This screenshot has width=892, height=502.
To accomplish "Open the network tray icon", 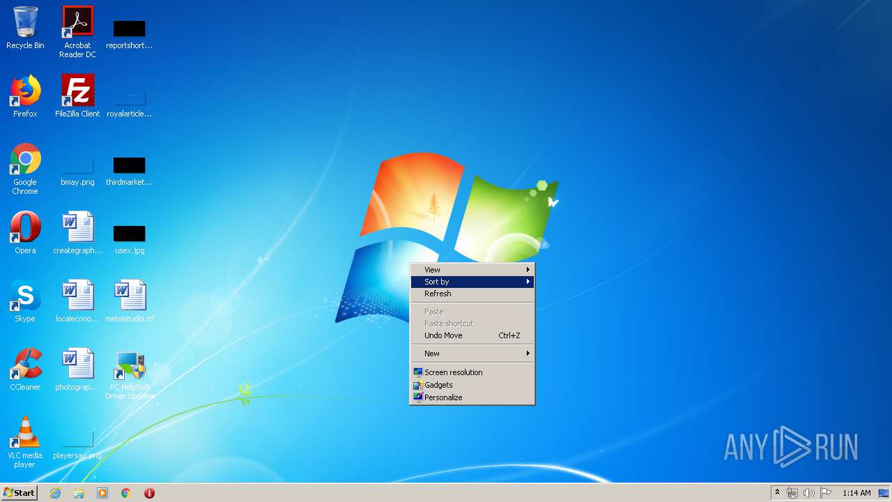I will coord(792,493).
